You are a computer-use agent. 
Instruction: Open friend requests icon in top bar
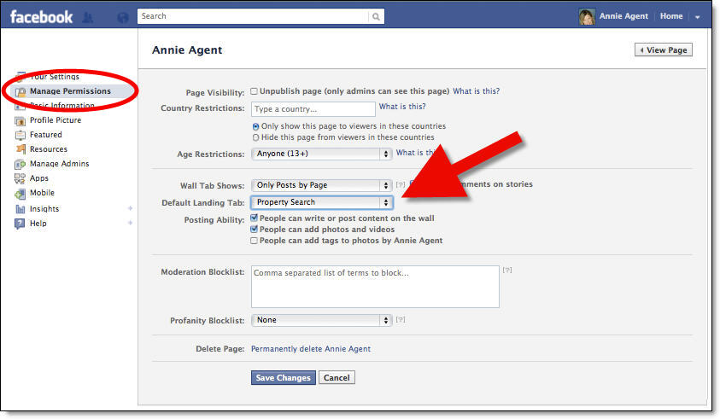pyautogui.click(x=88, y=17)
